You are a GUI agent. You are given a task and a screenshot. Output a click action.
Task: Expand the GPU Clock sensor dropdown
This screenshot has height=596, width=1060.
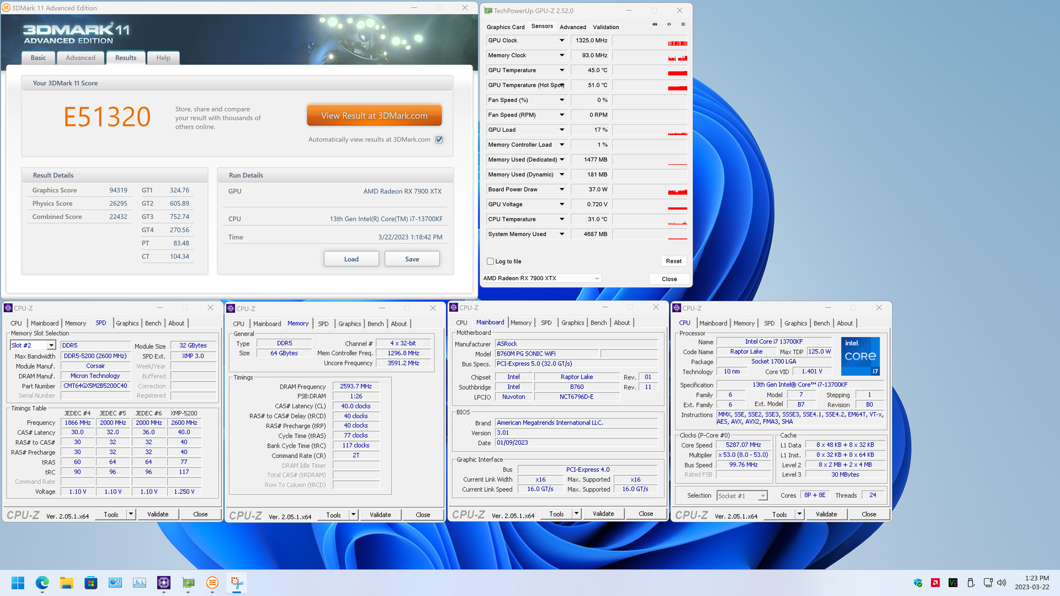[562, 40]
